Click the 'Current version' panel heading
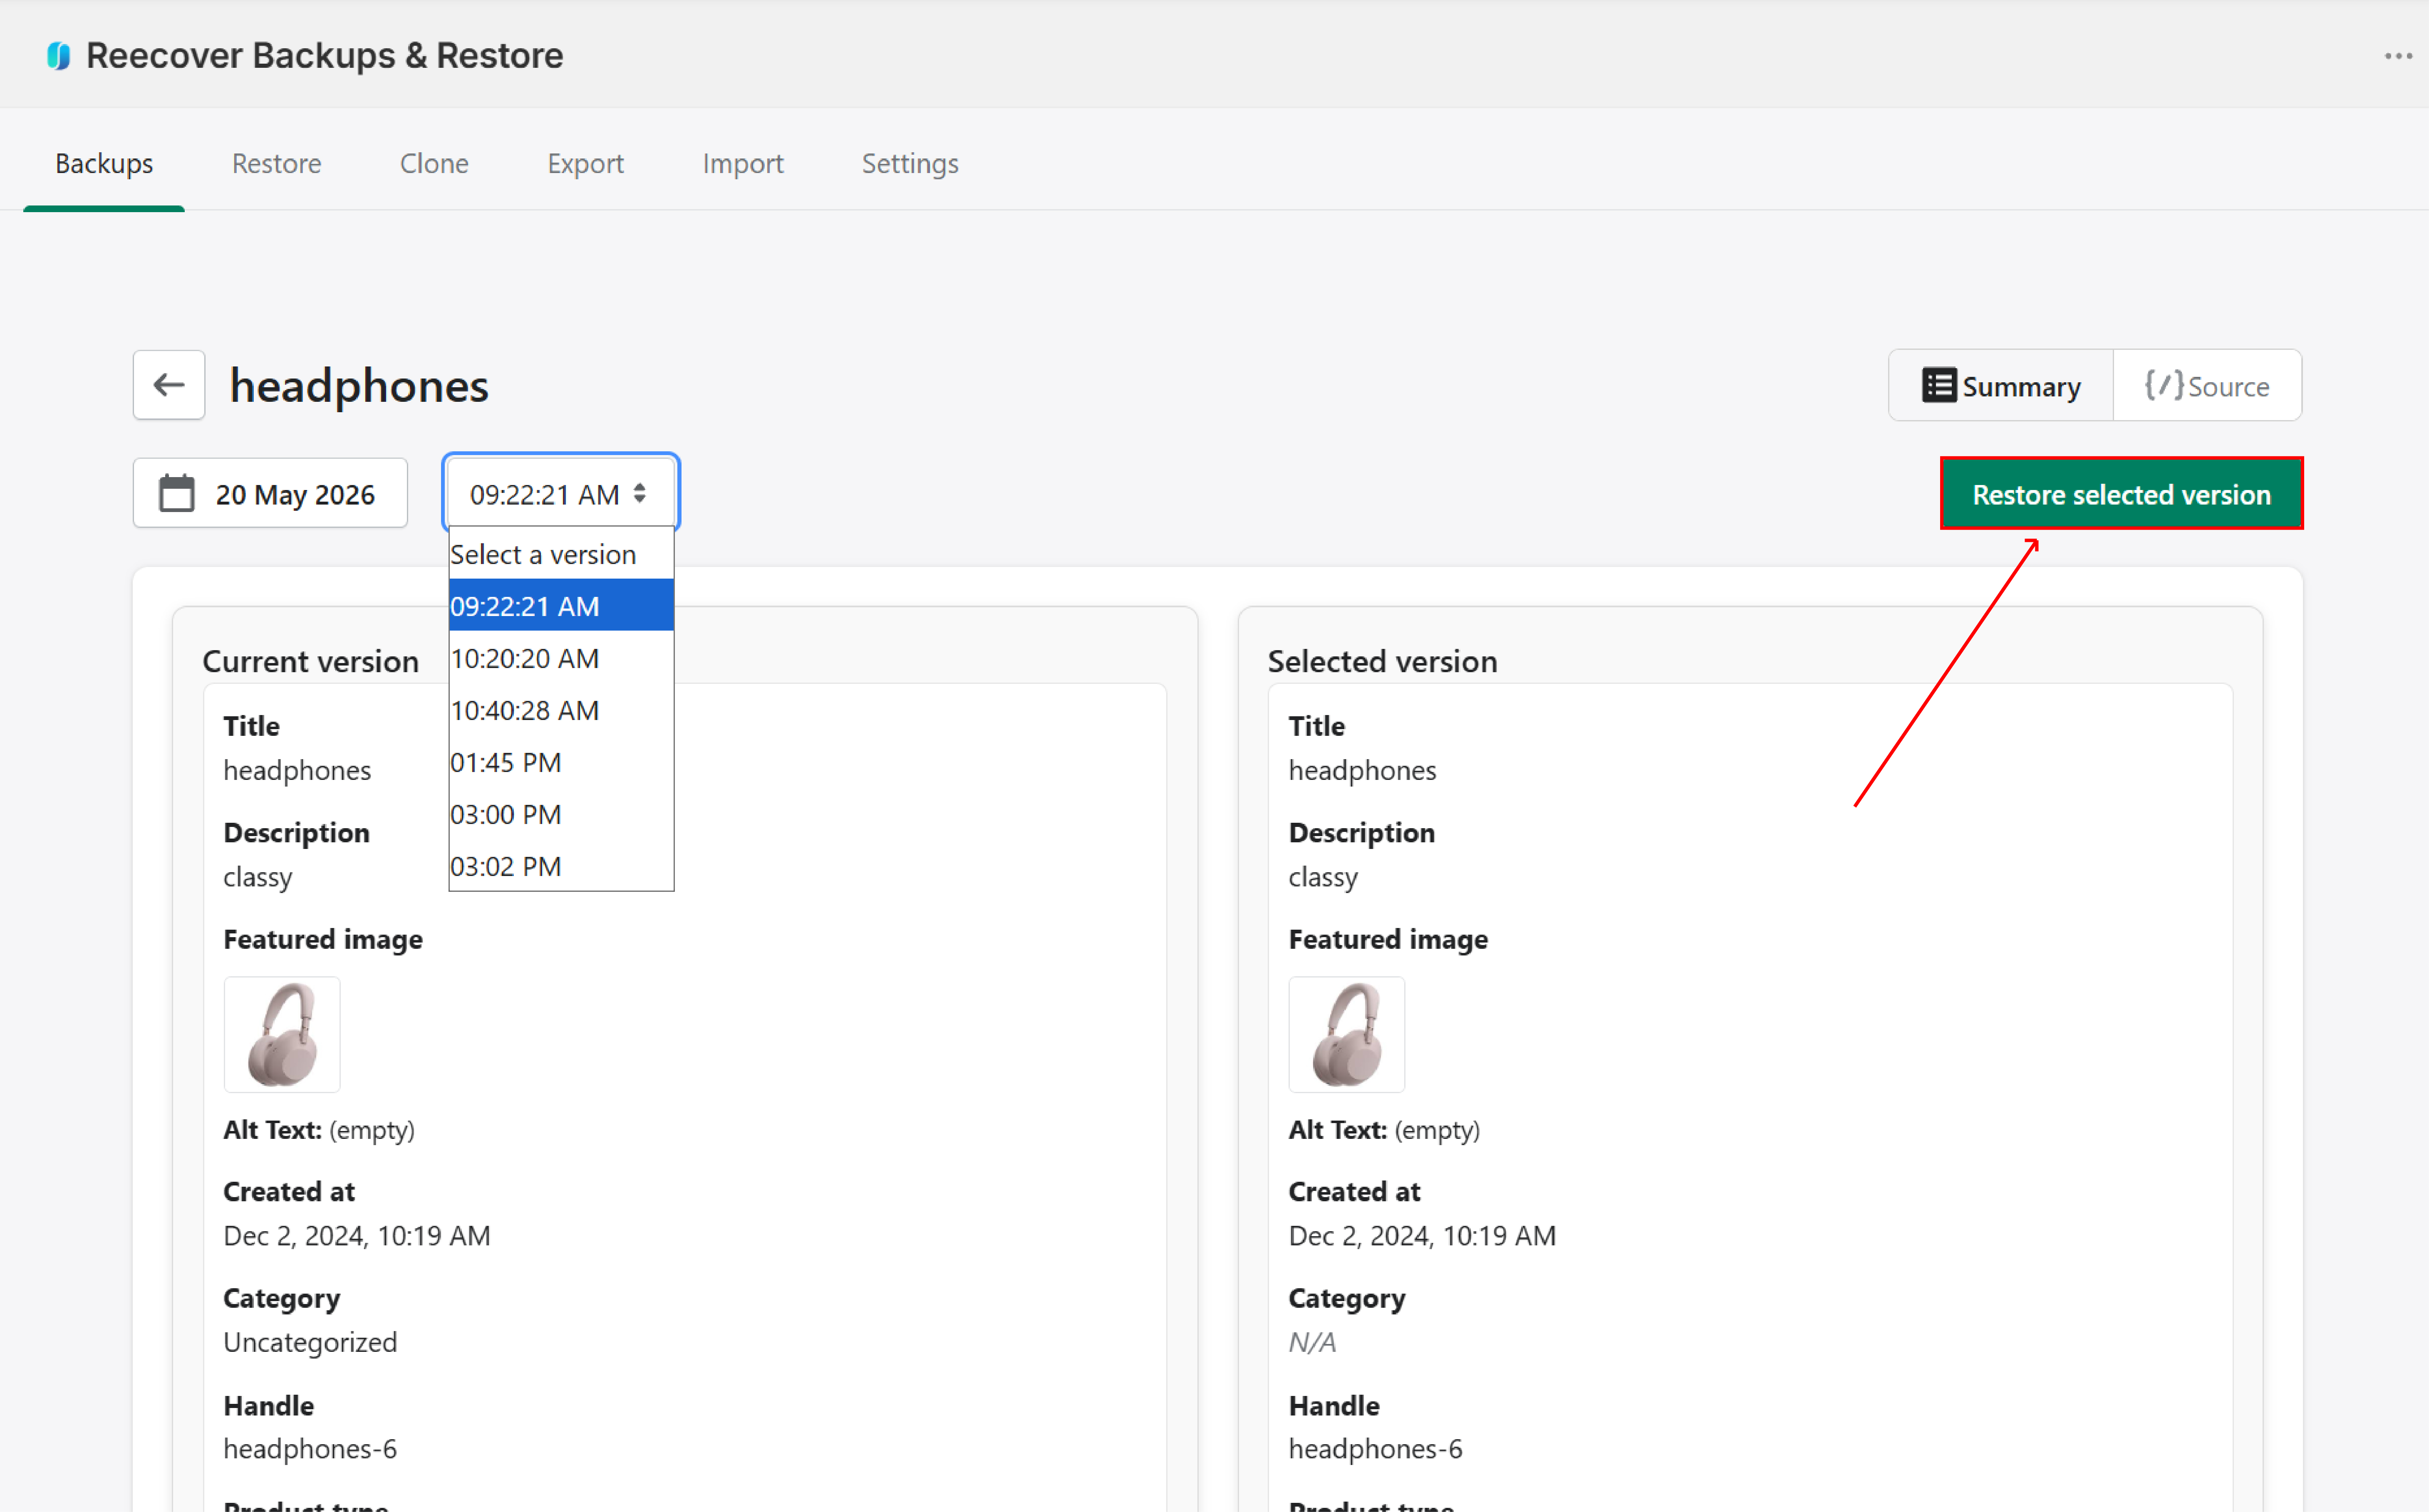2429x1512 pixels. [311, 661]
